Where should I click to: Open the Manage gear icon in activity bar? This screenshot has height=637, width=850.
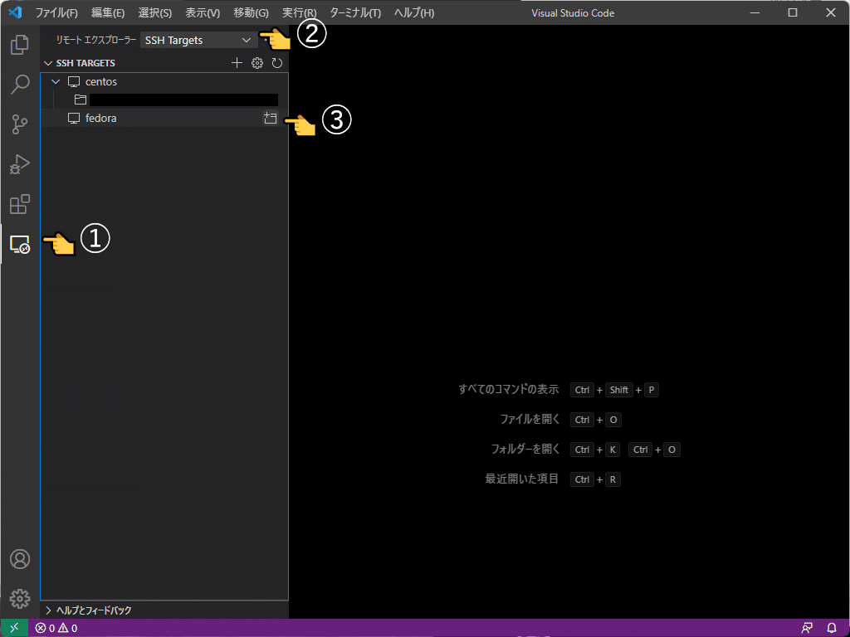[x=20, y=599]
